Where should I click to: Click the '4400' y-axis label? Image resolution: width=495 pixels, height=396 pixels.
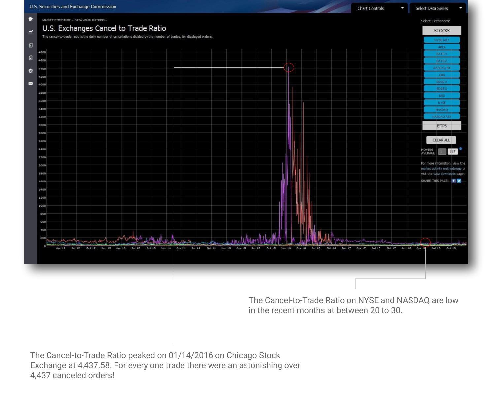point(42,69)
